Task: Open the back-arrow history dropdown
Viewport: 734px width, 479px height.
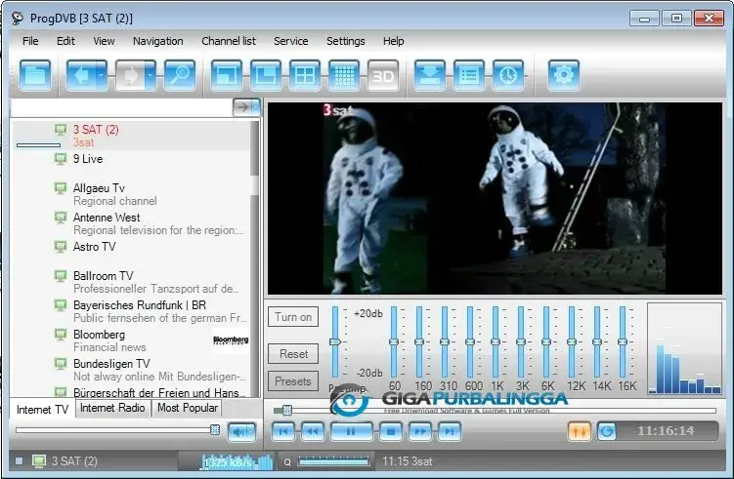Action: click(x=101, y=75)
